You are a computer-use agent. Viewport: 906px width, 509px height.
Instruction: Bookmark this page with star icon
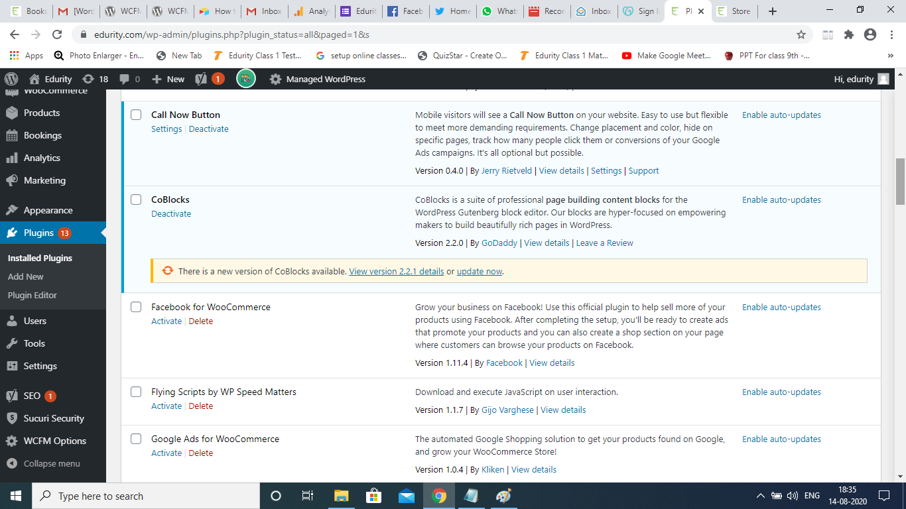pos(801,34)
